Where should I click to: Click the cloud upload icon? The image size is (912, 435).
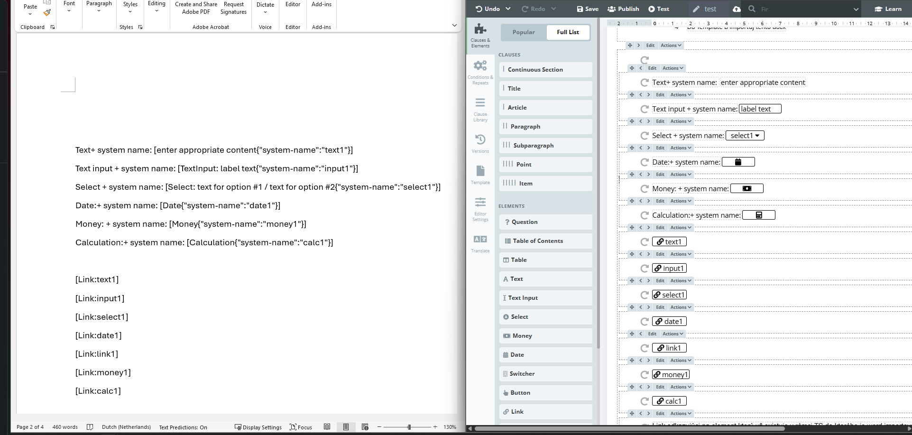[x=736, y=9]
